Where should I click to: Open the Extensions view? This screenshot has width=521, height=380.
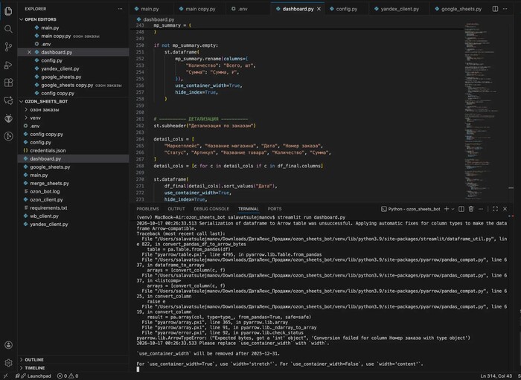click(9, 83)
